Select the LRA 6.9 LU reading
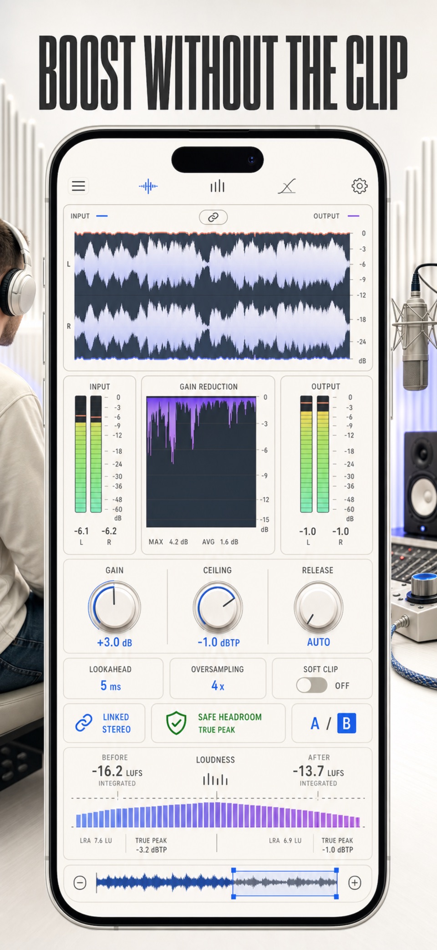Image resolution: width=437 pixels, height=950 pixels. pyautogui.click(x=285, y=840)
